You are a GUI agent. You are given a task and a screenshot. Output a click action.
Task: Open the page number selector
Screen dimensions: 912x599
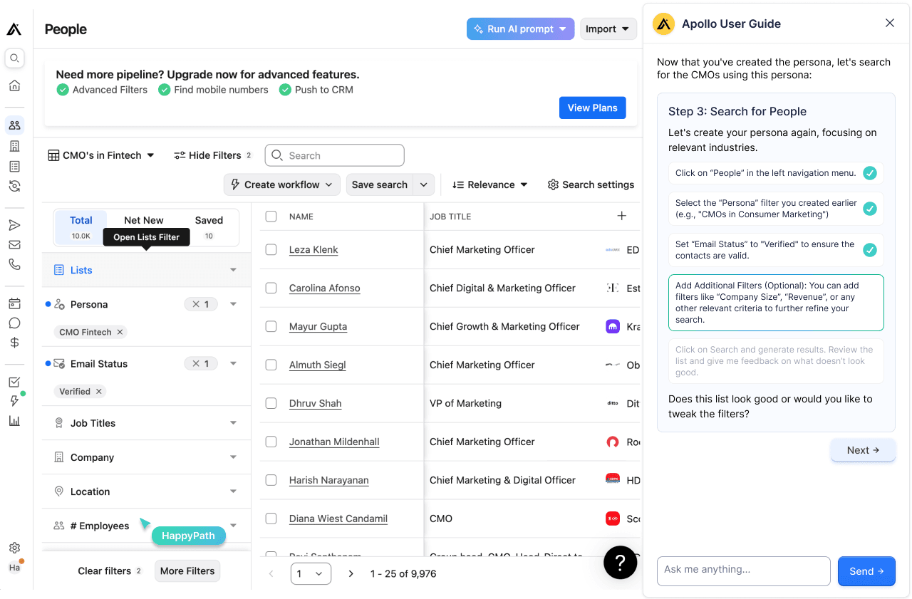point(311,573)
